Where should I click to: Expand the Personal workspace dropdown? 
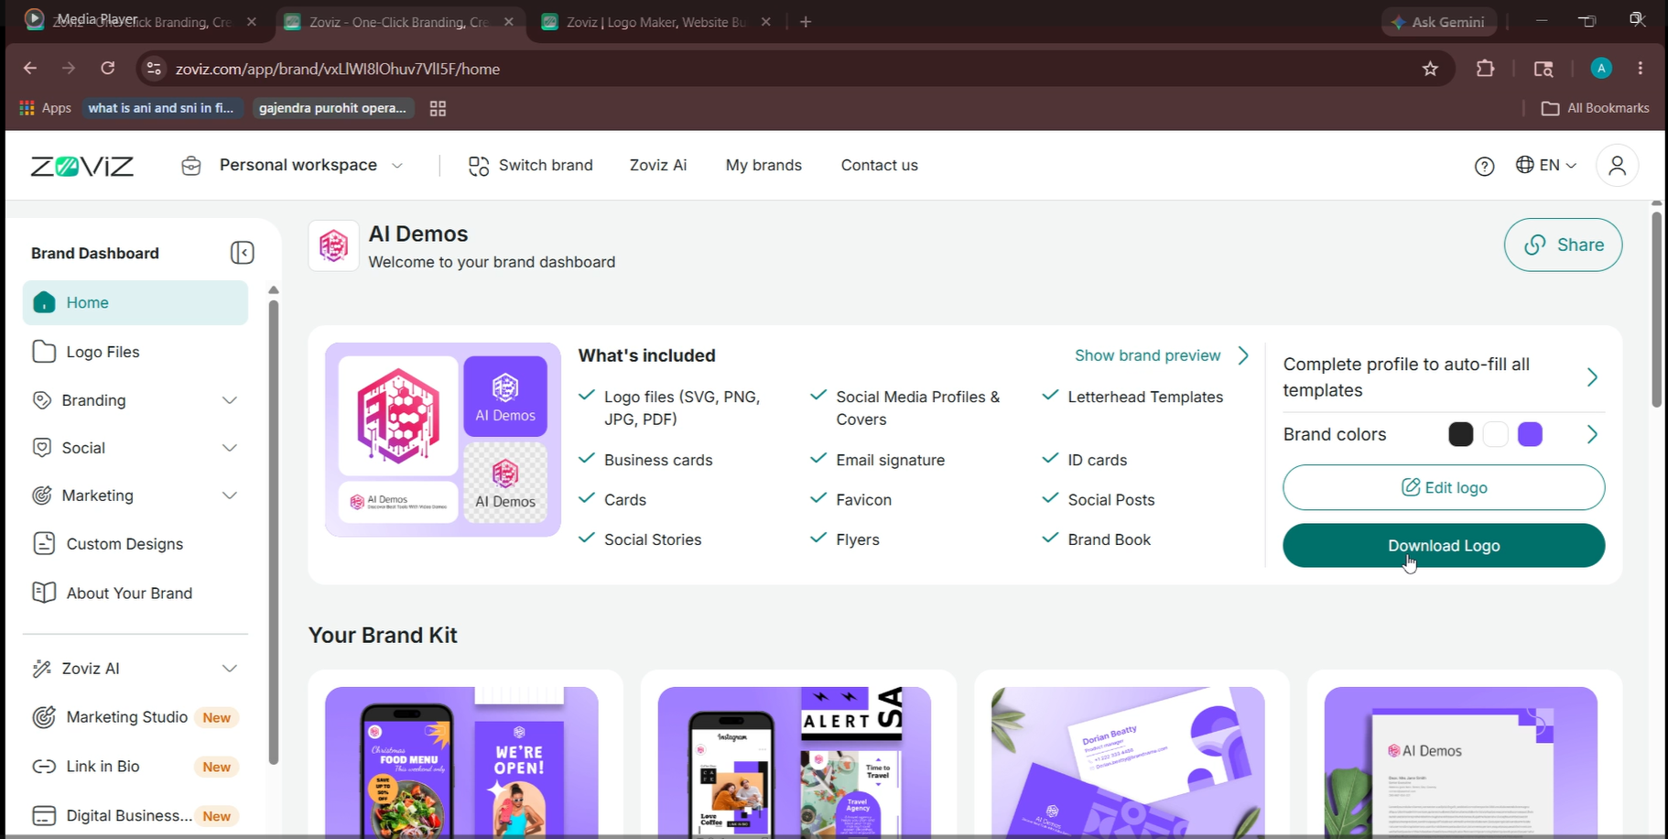click(397, 166)
